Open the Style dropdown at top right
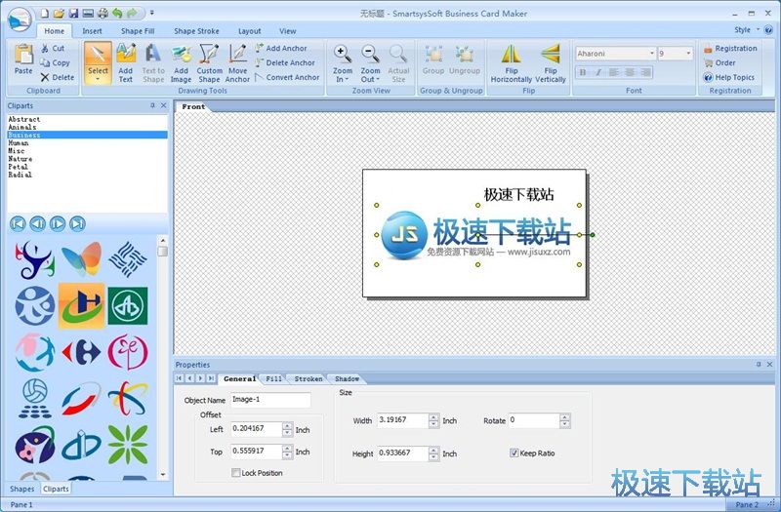 747,30
